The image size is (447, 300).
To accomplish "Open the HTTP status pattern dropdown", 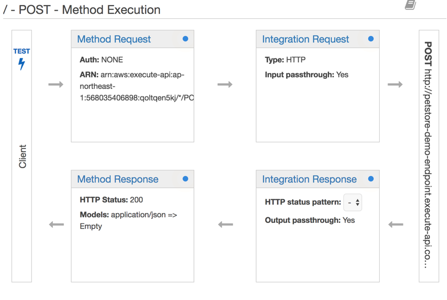I will pos(353,202).
